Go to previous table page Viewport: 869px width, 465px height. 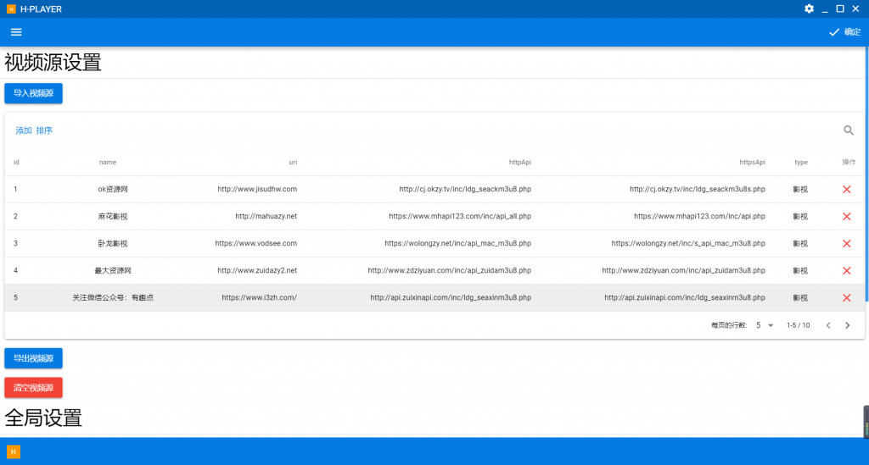828,325
